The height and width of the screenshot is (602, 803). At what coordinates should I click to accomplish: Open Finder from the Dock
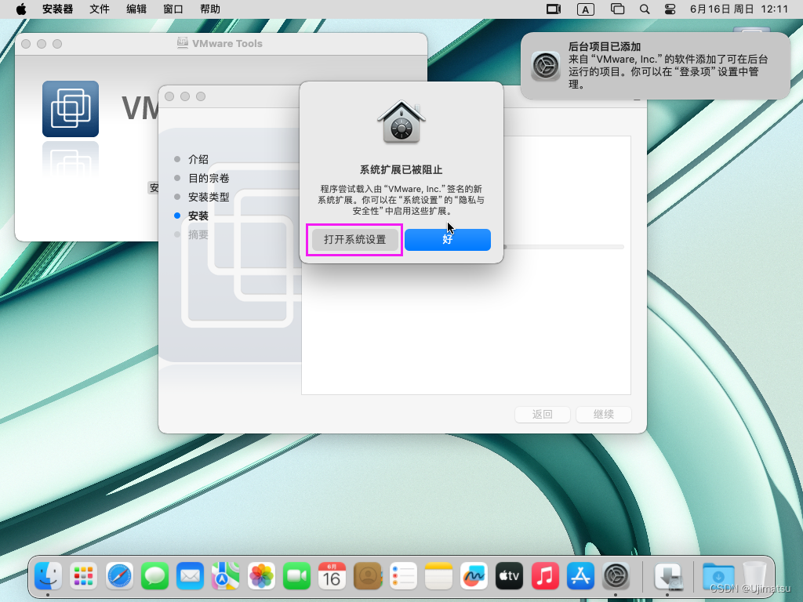48,576
